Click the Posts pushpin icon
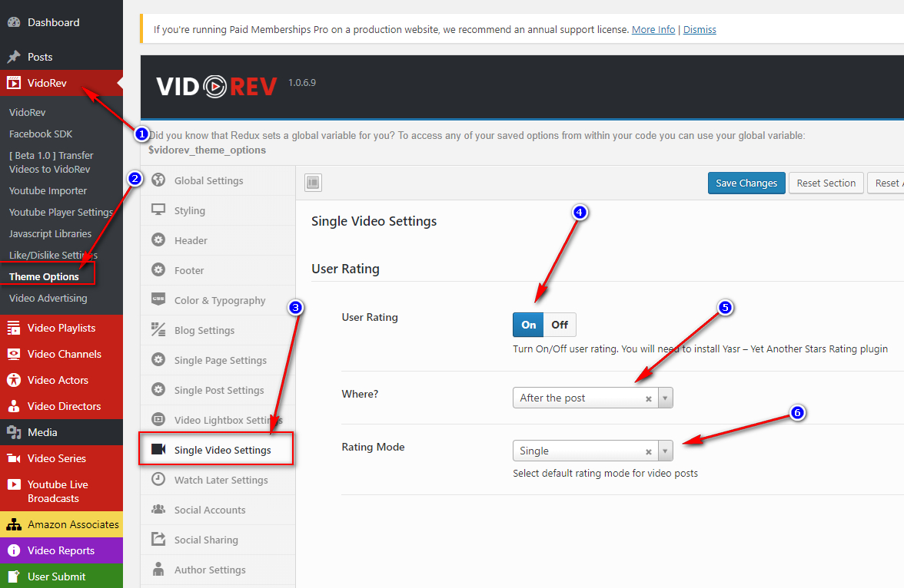The image size is (904, 588). pyautogui.click(x=14, y=57)
